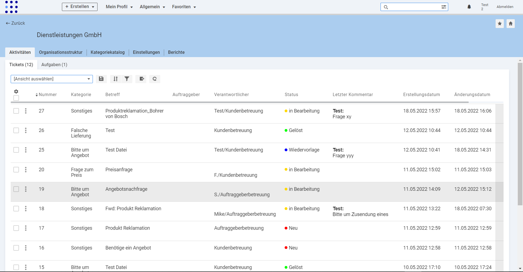This screenshot has width=523, height=272.
Task: Select the checkbox of ticket 27
Action: [x=16, y=111]
